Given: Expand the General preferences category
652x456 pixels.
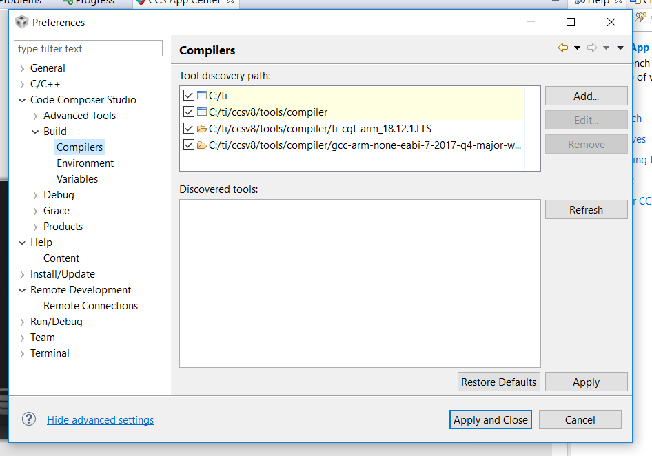Looking at the screenshot, I should (23, 68).
